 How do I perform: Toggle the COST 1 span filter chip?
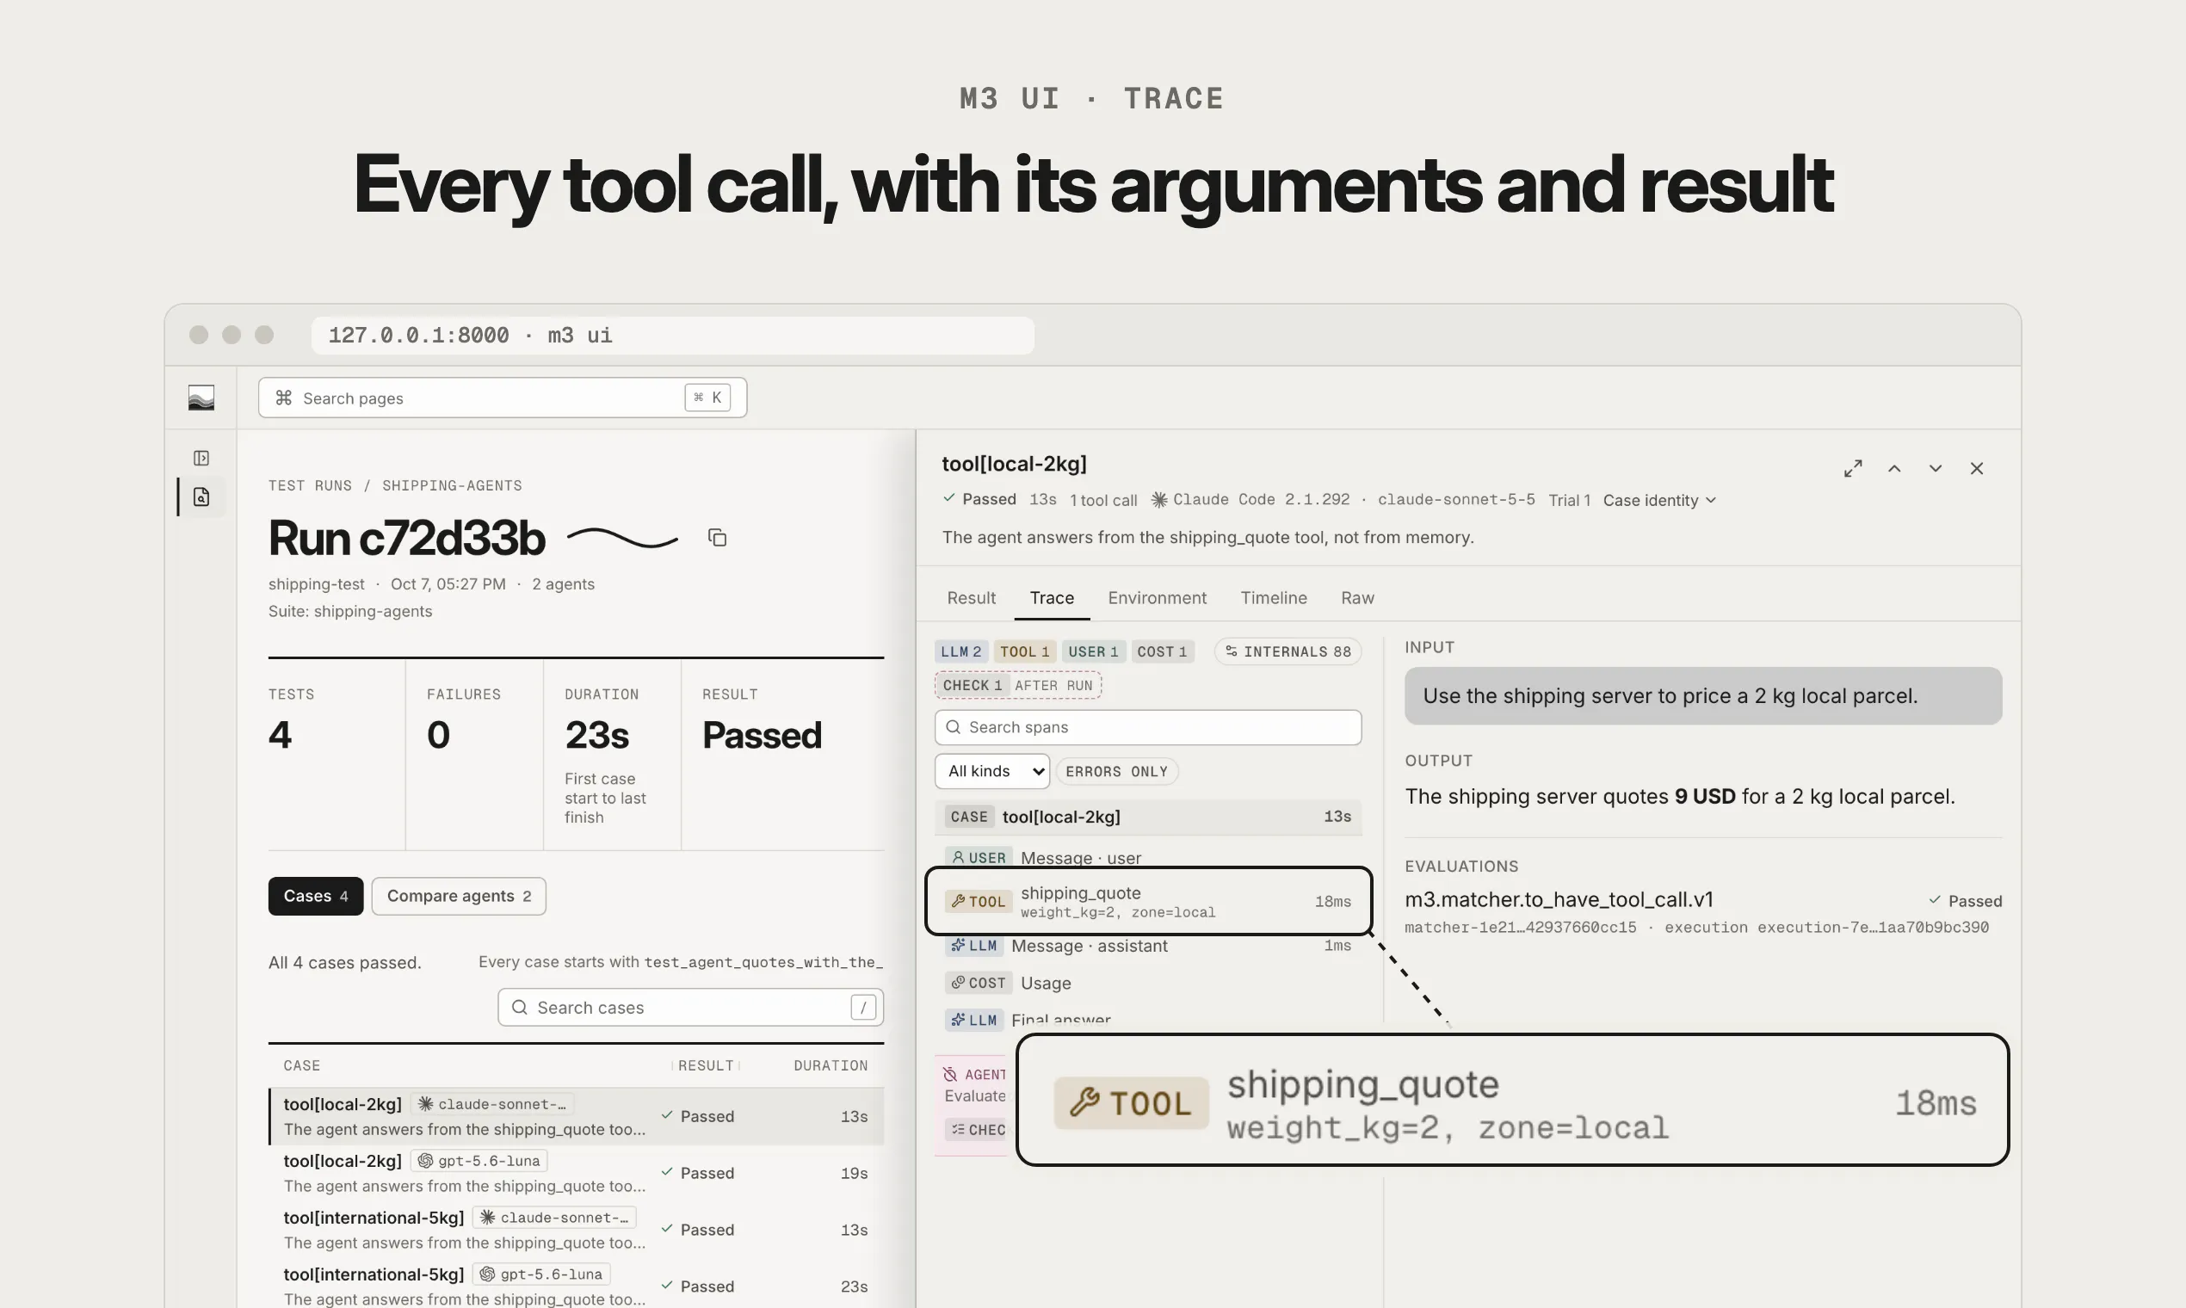point(1162,651)
